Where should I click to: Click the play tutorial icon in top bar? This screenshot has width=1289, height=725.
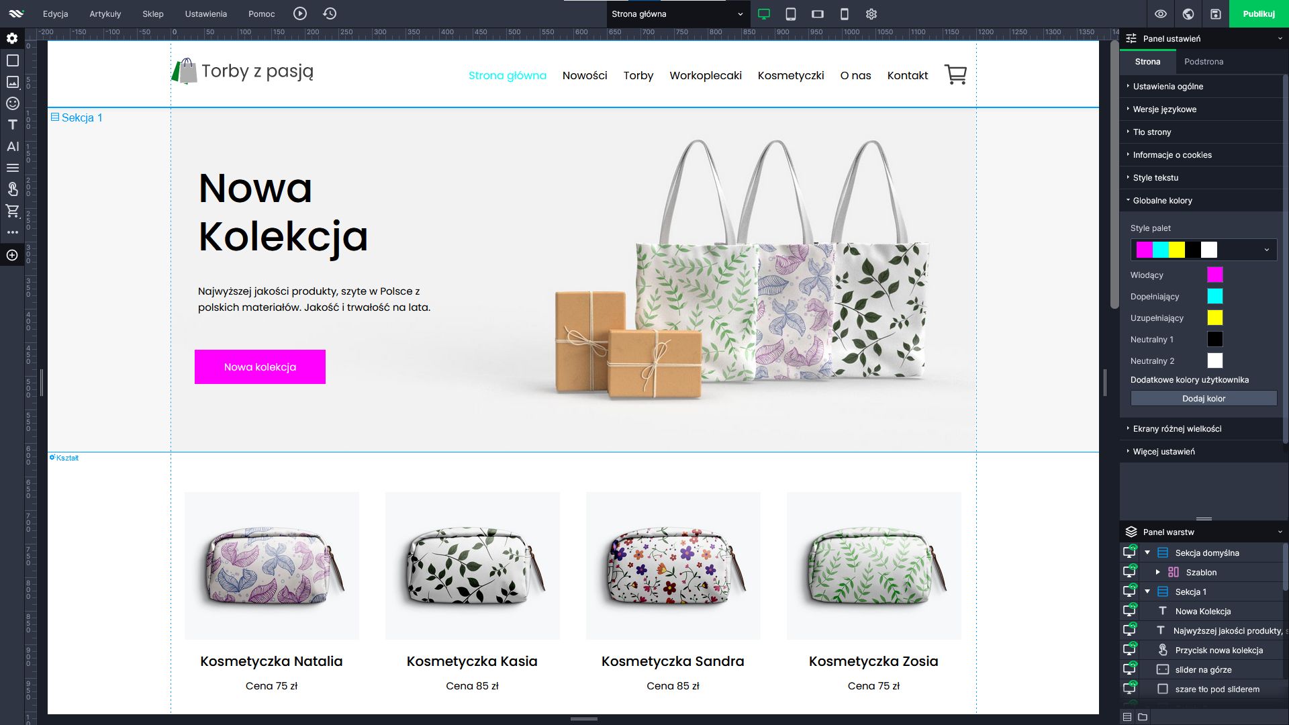click(300, 13)
